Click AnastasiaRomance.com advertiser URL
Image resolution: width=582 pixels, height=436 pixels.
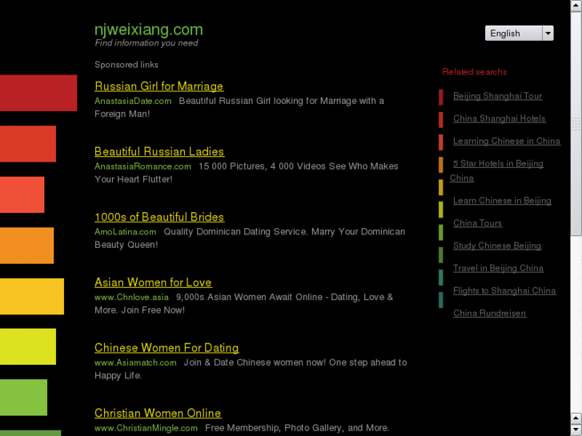142,166
